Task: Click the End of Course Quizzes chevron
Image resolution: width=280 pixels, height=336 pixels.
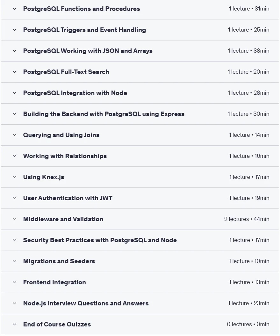Action: (14, 324)
